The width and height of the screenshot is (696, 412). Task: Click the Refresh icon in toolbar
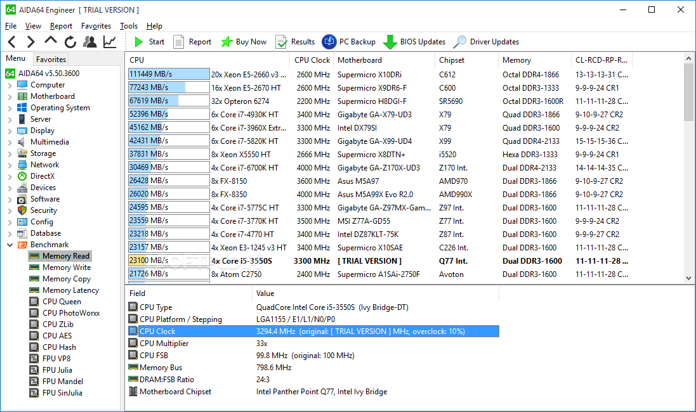coord(70,42)
